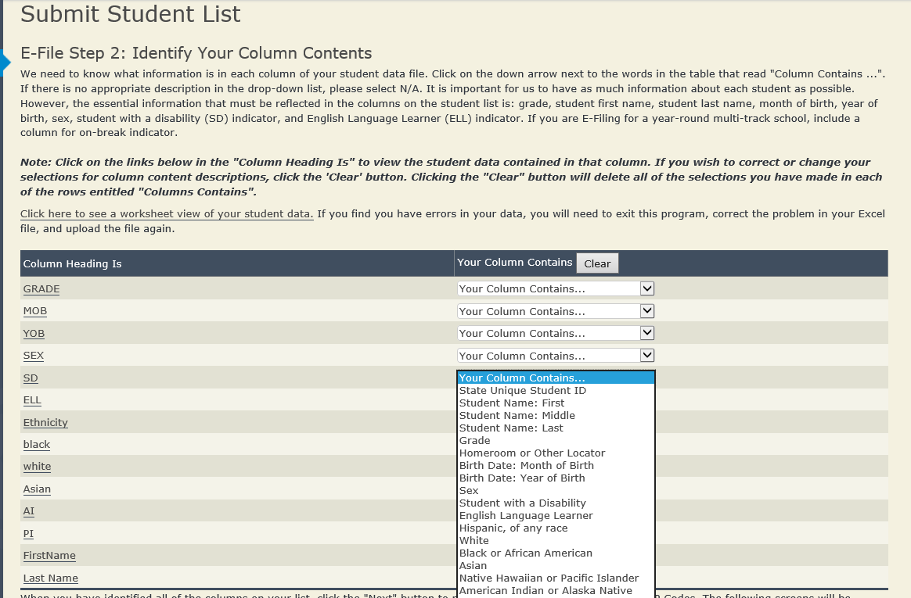Select 'Student with a Disability' option
This screenshot has height=598, width=911.
point(522,503)
